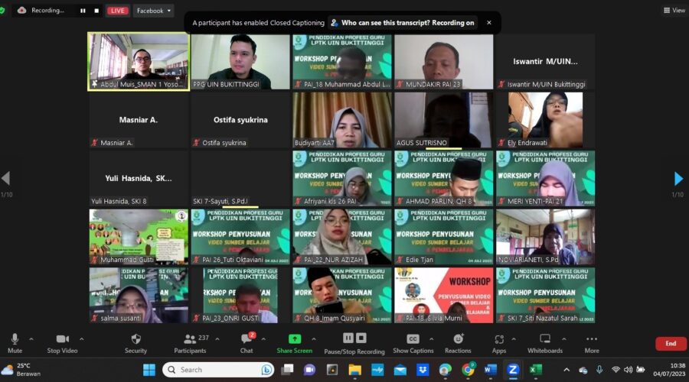
Task: Open the Facebook live stream dropdown
Action: click(153, 11)
